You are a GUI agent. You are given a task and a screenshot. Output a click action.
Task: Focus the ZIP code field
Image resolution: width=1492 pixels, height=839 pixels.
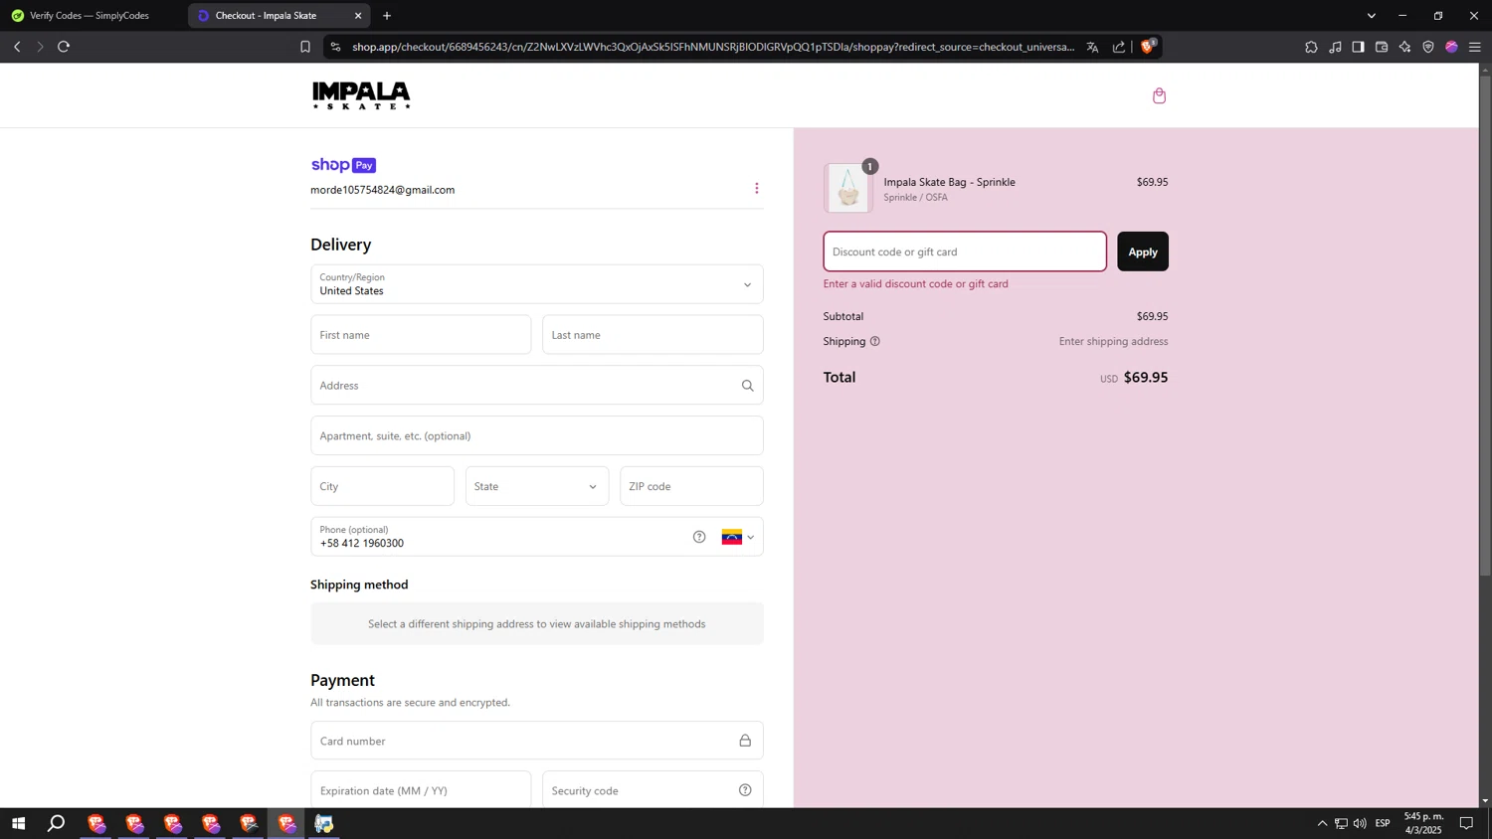point(691,486)
